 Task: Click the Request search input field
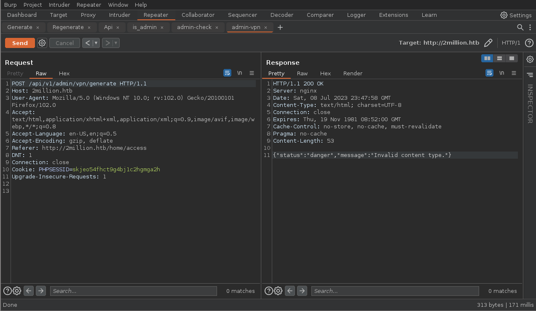(x=133, y=291)
